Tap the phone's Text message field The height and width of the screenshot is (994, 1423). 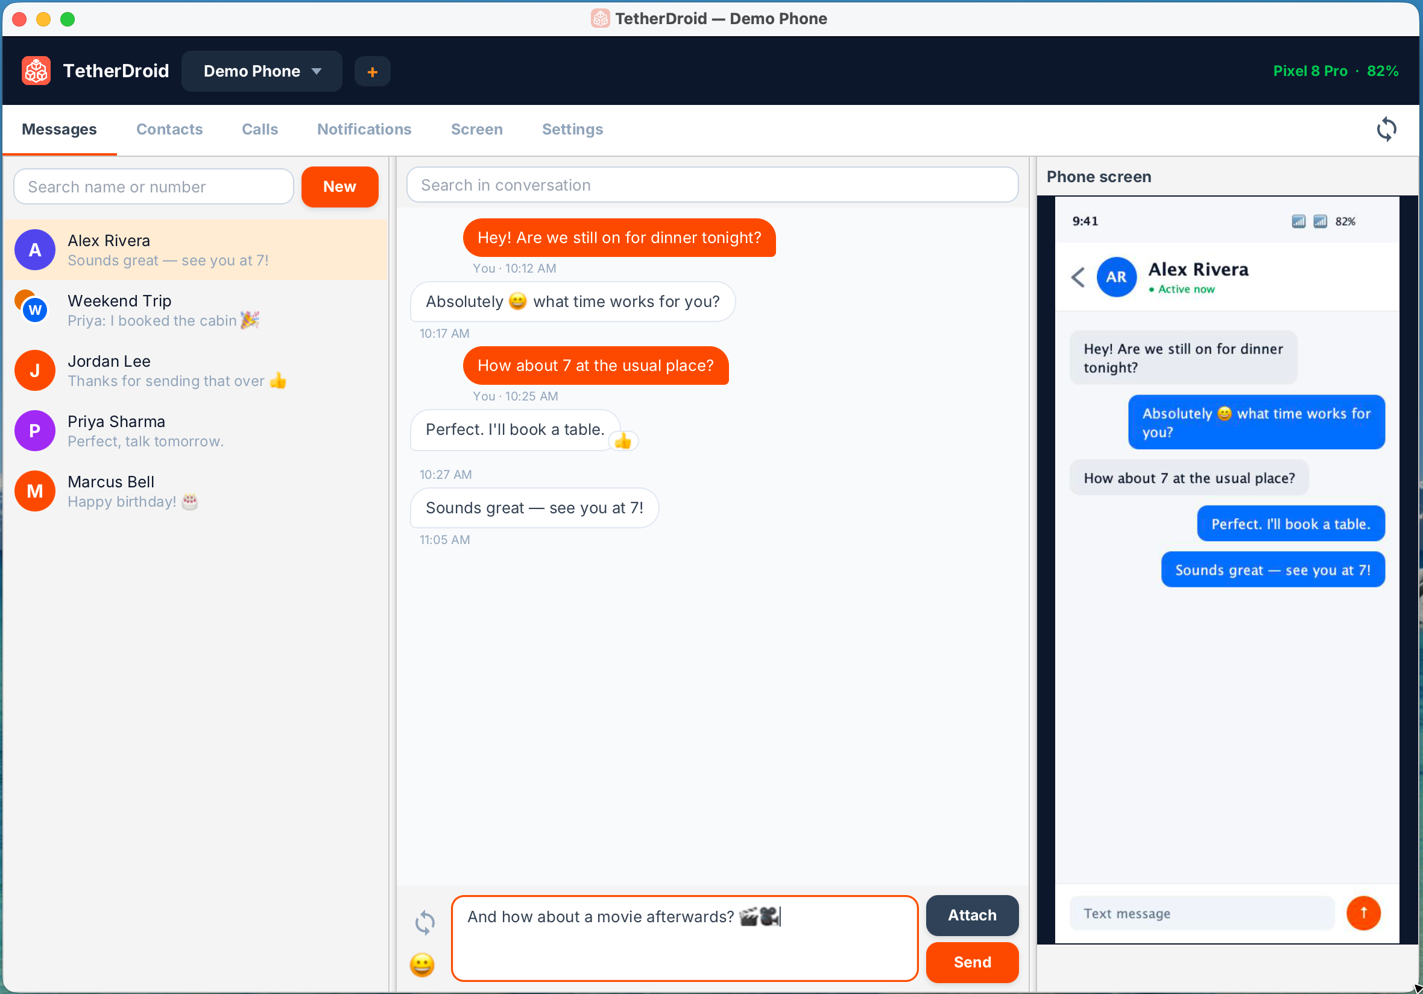click(1201, 913)
